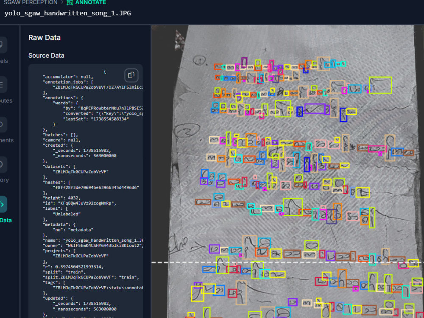Click the circled number 2 on the manuscript

[187, 131]
